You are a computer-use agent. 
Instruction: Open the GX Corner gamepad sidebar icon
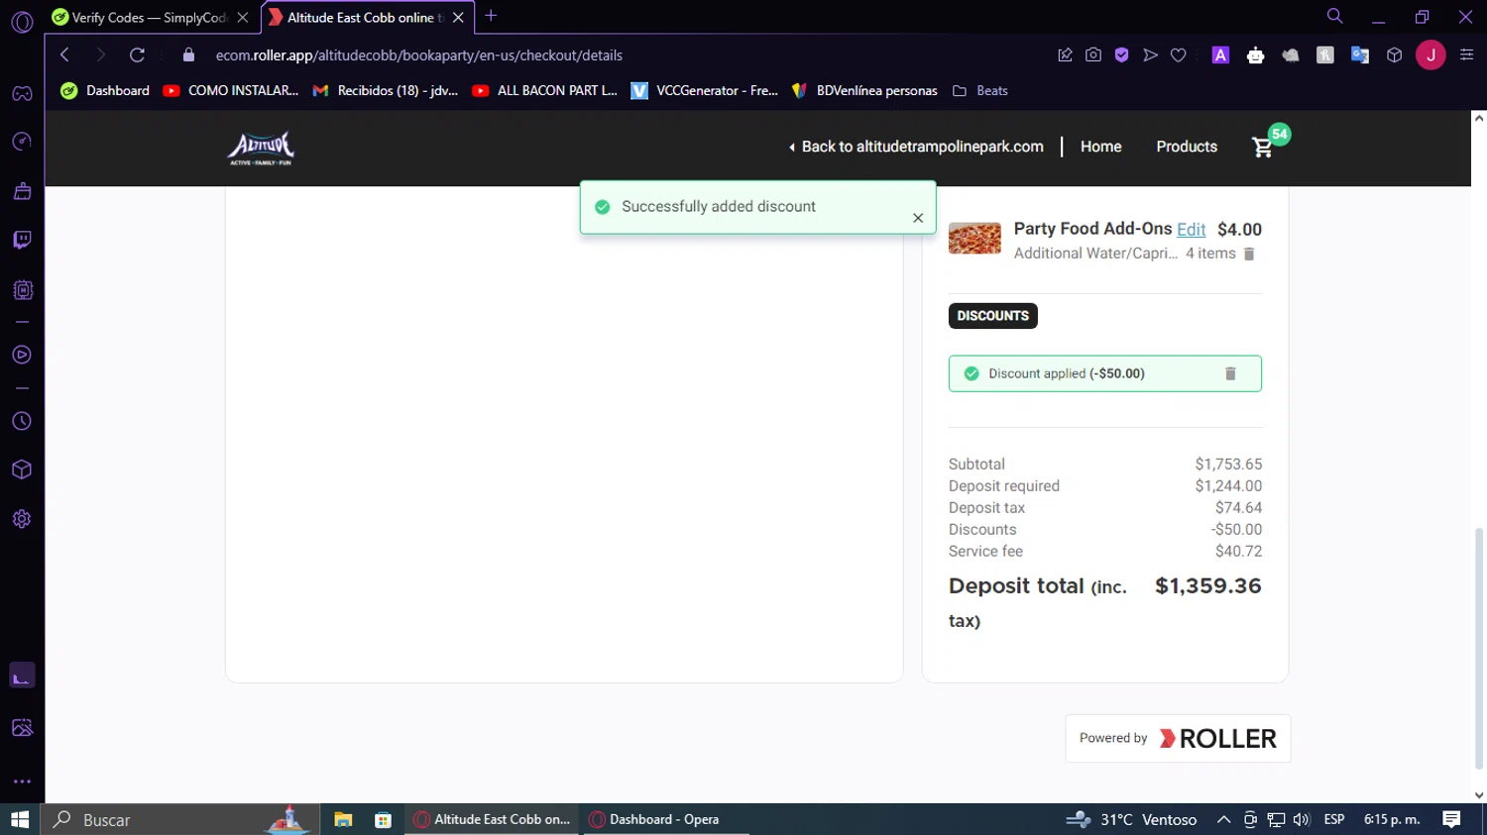22,94
